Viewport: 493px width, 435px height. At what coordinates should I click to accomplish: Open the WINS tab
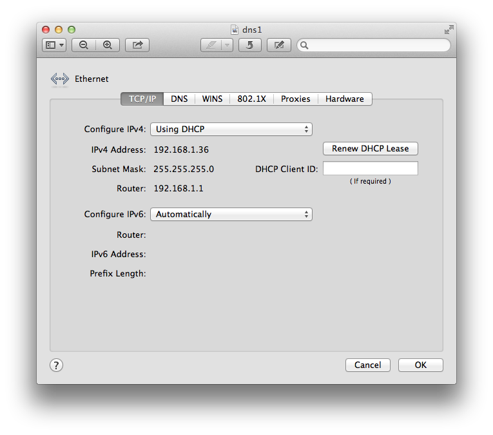pos(212,99)
